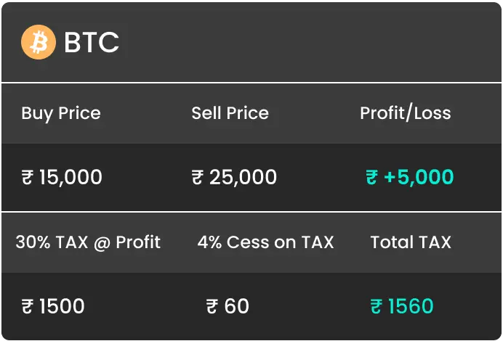Click the 1500 tax amount number
The width and height of the screenshot is (503, 341).
point(62,306)
